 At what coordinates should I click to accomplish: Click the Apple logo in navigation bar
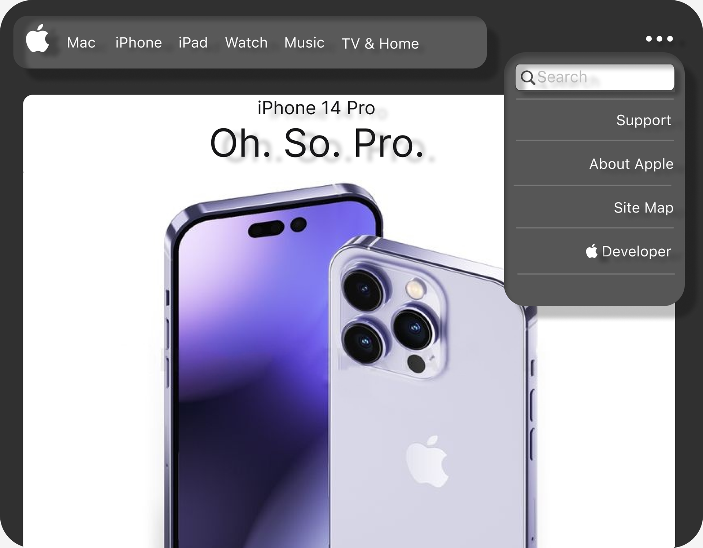point(37,38)
